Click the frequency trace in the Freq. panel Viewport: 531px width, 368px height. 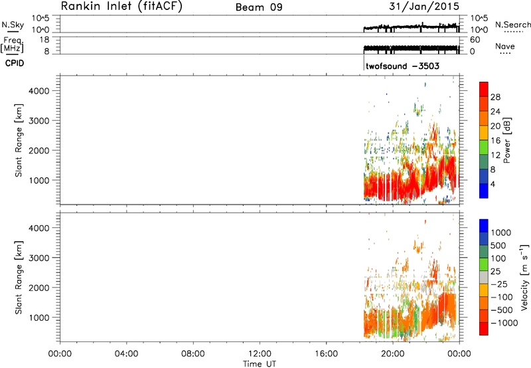412,48
